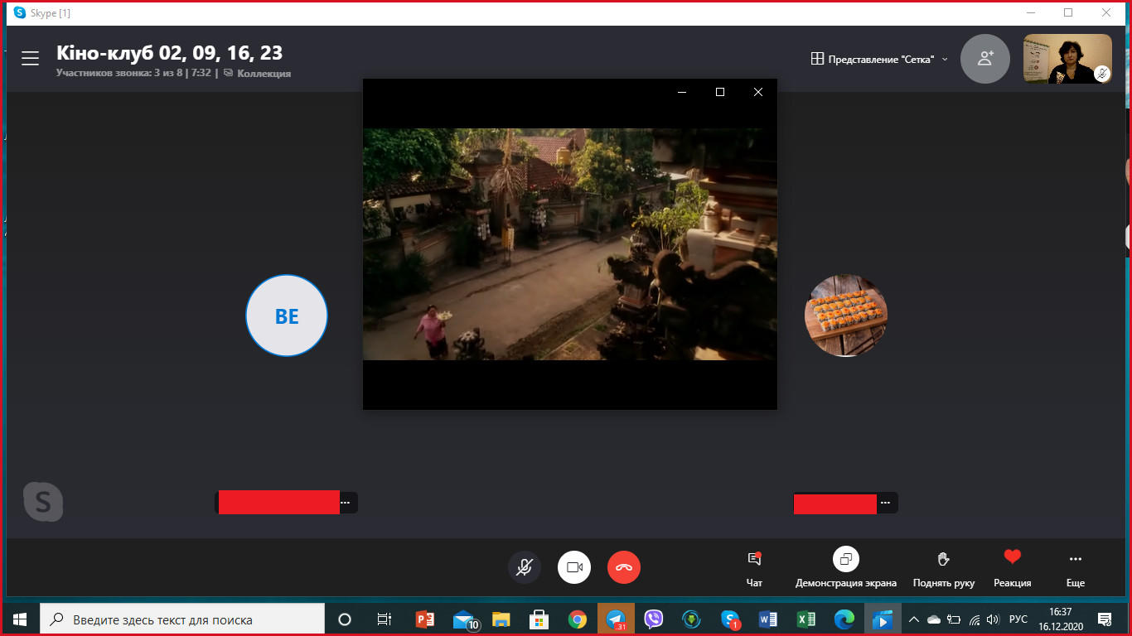
Task: Click the muted mic badge on self preview
Action: 1102,74
